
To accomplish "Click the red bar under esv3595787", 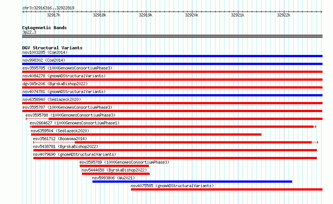I will (172, 111).
